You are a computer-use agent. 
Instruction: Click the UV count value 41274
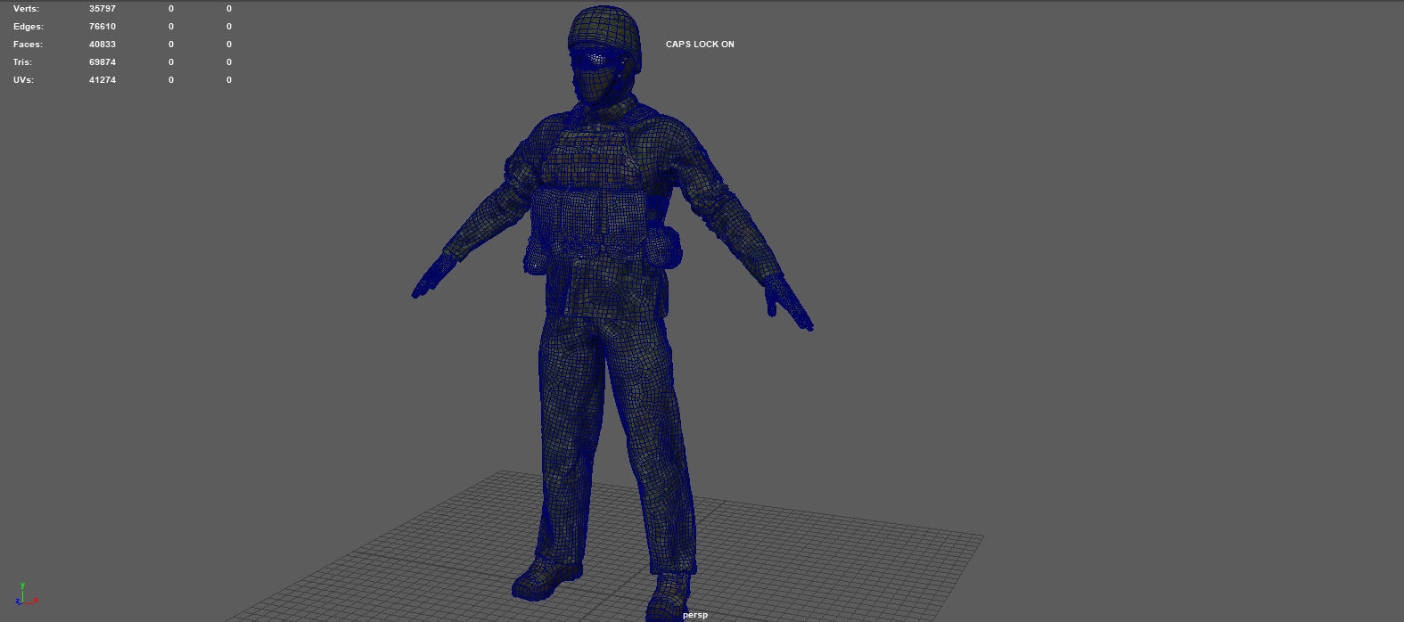point(103,79)
